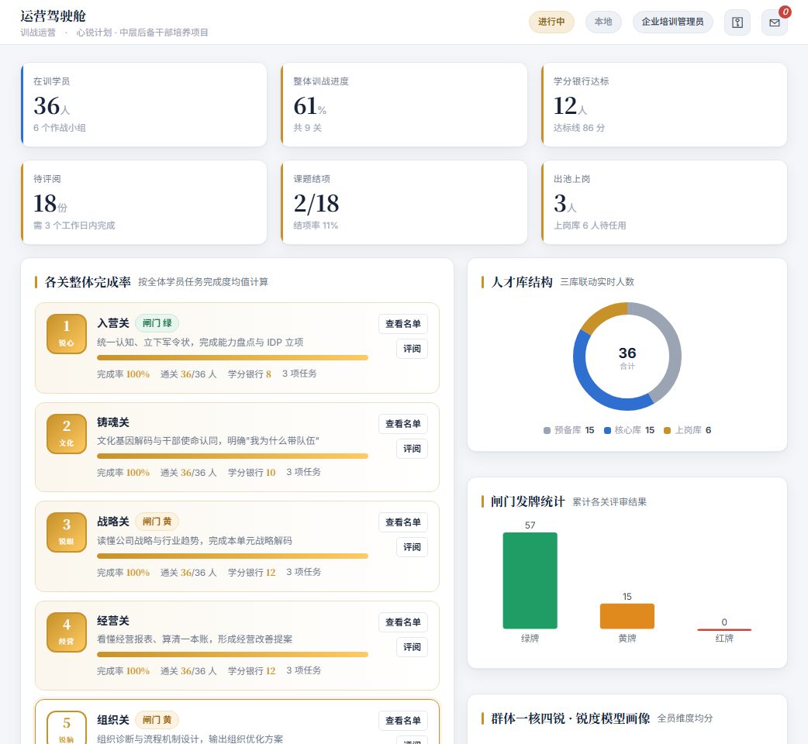Click the 闸门 绿 tag on 入营关
The image size is (808, 744).
pos(157,323)
